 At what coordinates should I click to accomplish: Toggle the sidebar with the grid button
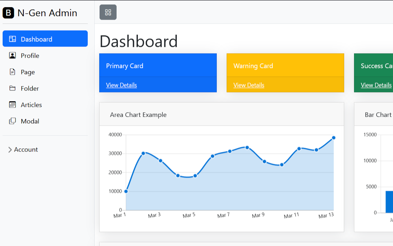click(x=108, y=12)
